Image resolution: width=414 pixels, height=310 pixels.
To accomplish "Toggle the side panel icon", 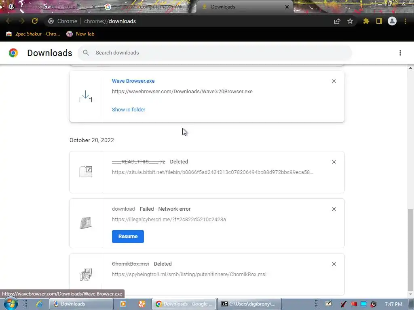I will pos(379,21).
